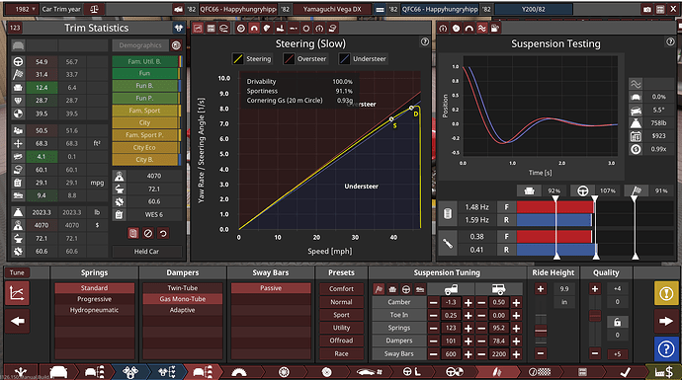Click the car icon beside QFC66 model name
The image size is (682, 380).
178,9
